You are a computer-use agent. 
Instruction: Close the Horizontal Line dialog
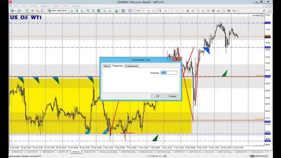[177, 59]
